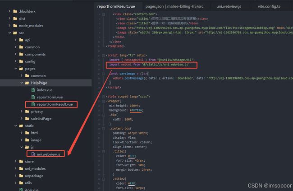Click the import webUni line
293x191 pixels.
point(150,65)
